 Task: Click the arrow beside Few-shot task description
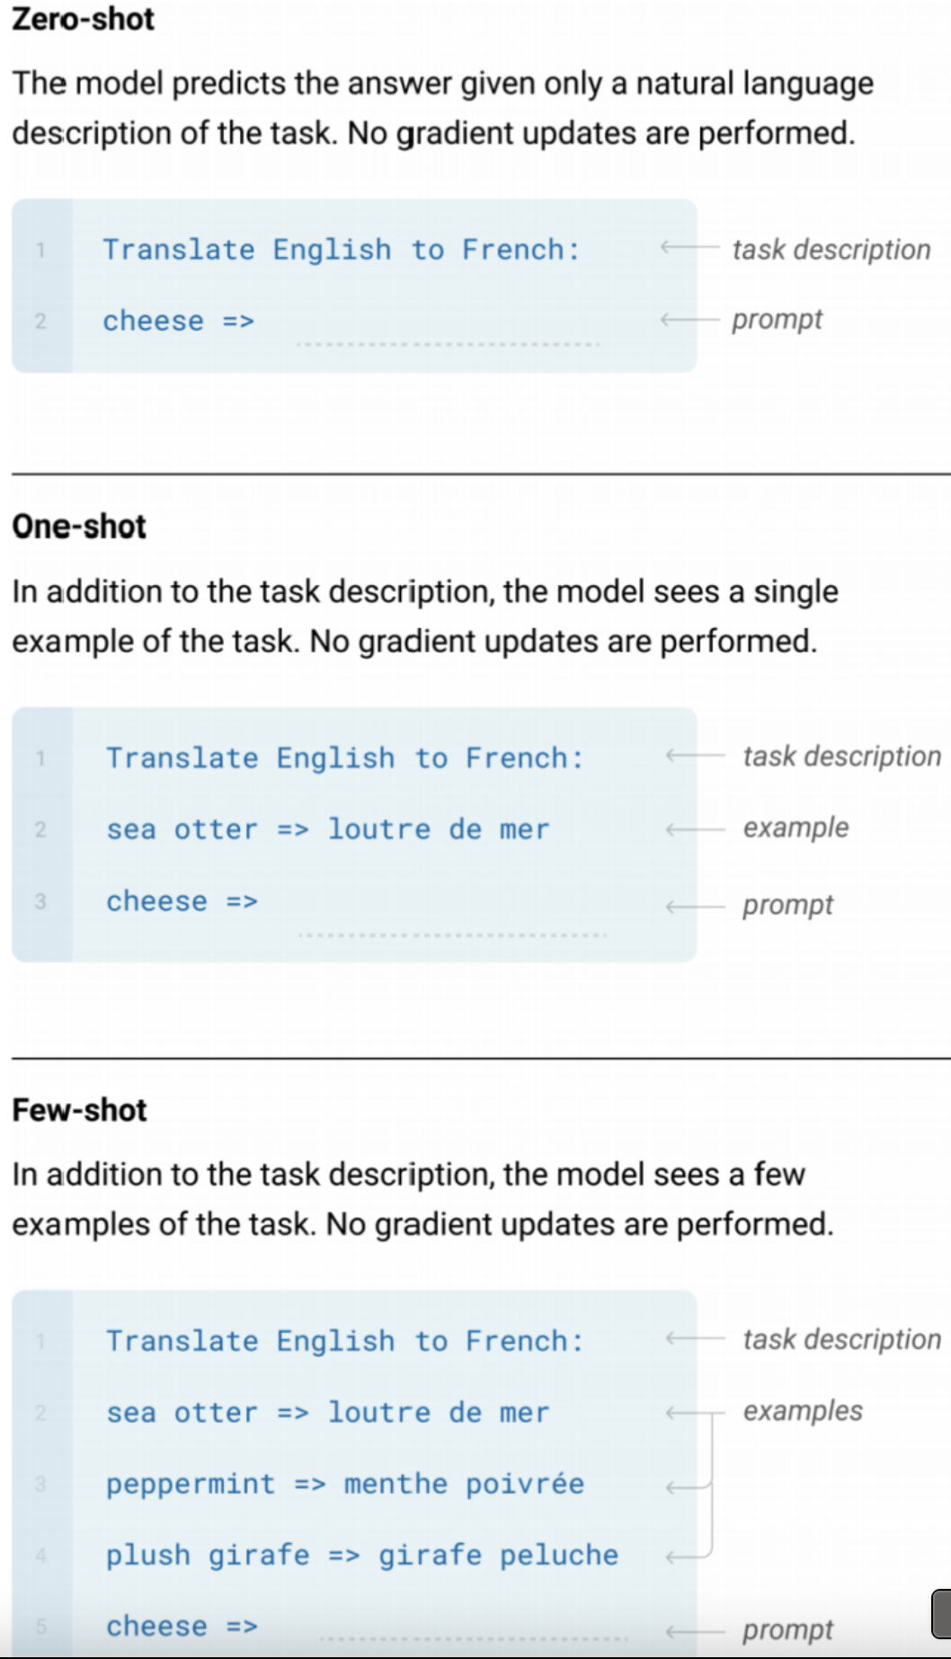[695, 1339]
